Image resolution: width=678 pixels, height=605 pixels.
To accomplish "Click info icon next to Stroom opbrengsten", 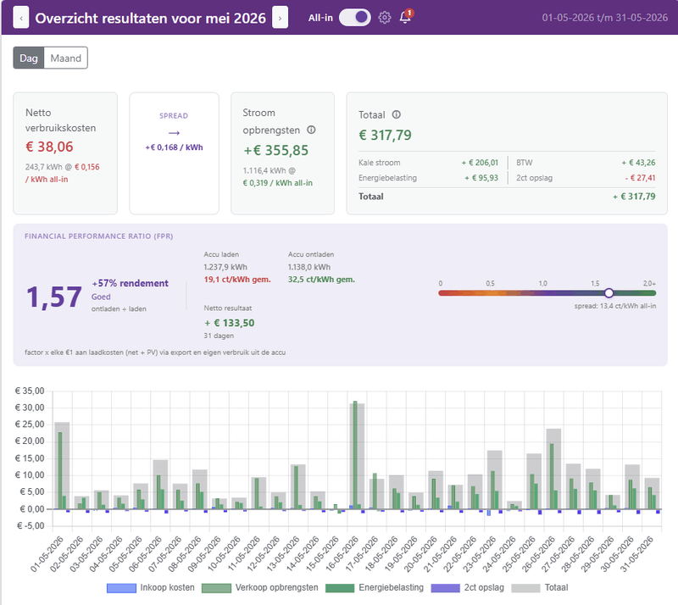I will (x=311, y=130).
